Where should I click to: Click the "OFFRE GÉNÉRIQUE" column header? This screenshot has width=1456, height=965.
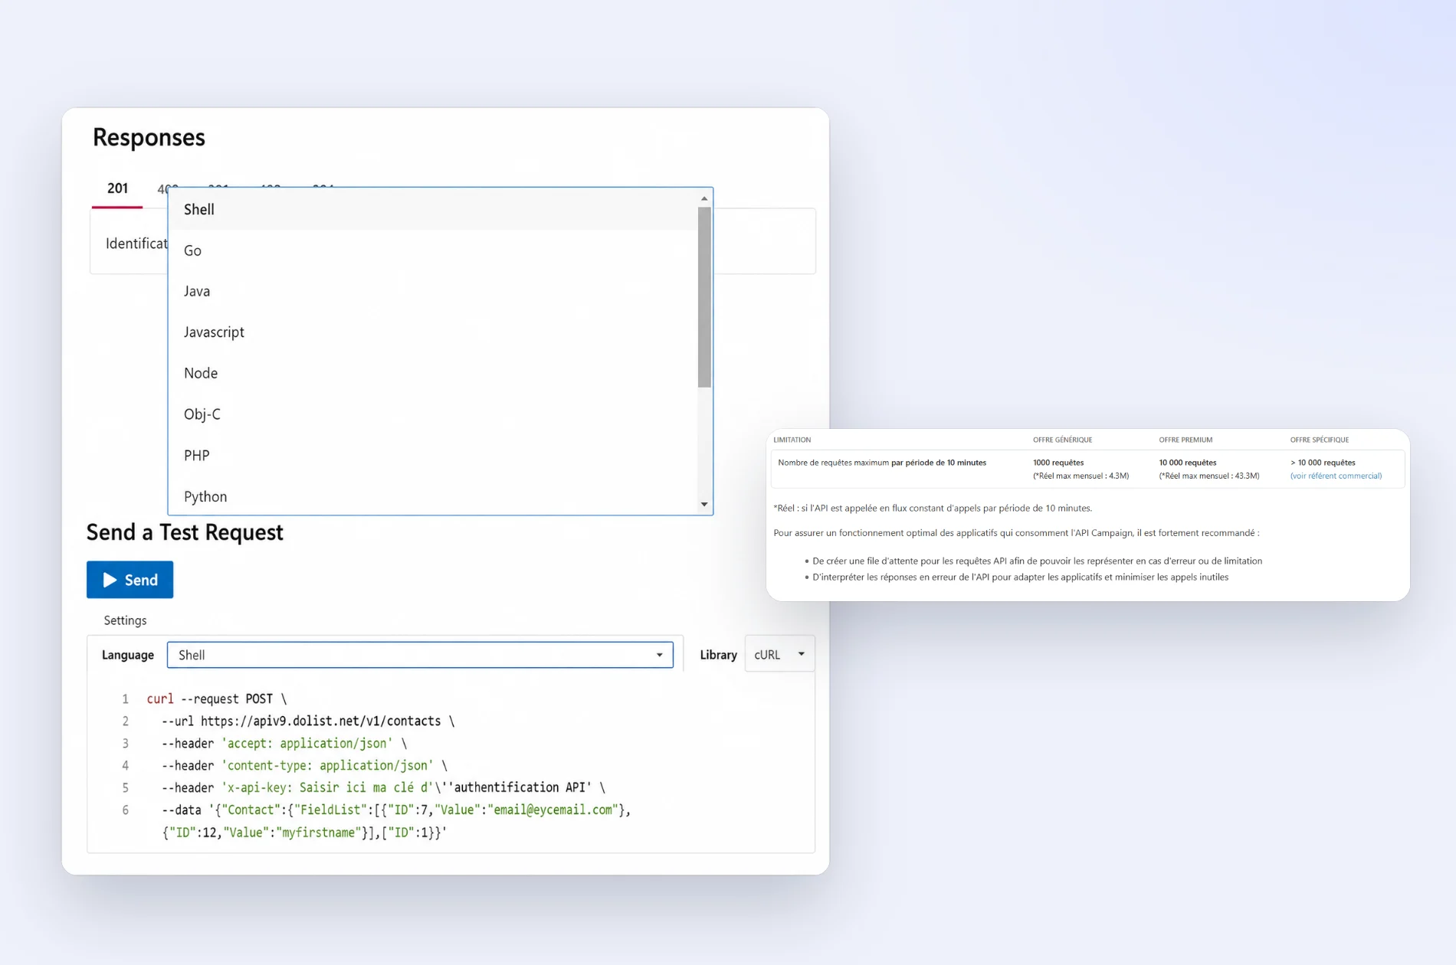(1062, 440)
